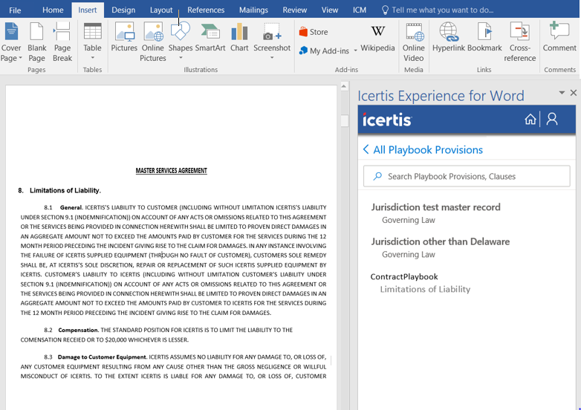Open Online Pictures insert tool
Viewport: 581px width, 410px height.
153,42
